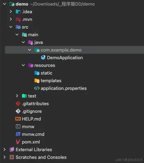
Task: Select the java source folder
Action: [39, 42]
